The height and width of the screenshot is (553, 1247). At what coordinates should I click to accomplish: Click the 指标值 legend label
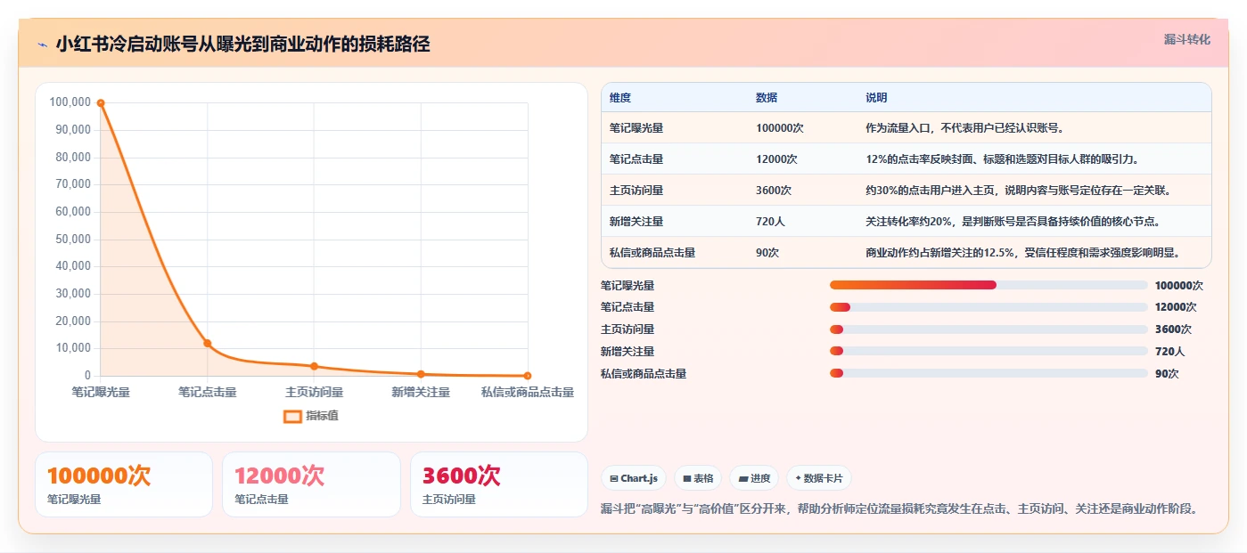tap(323, 416)
